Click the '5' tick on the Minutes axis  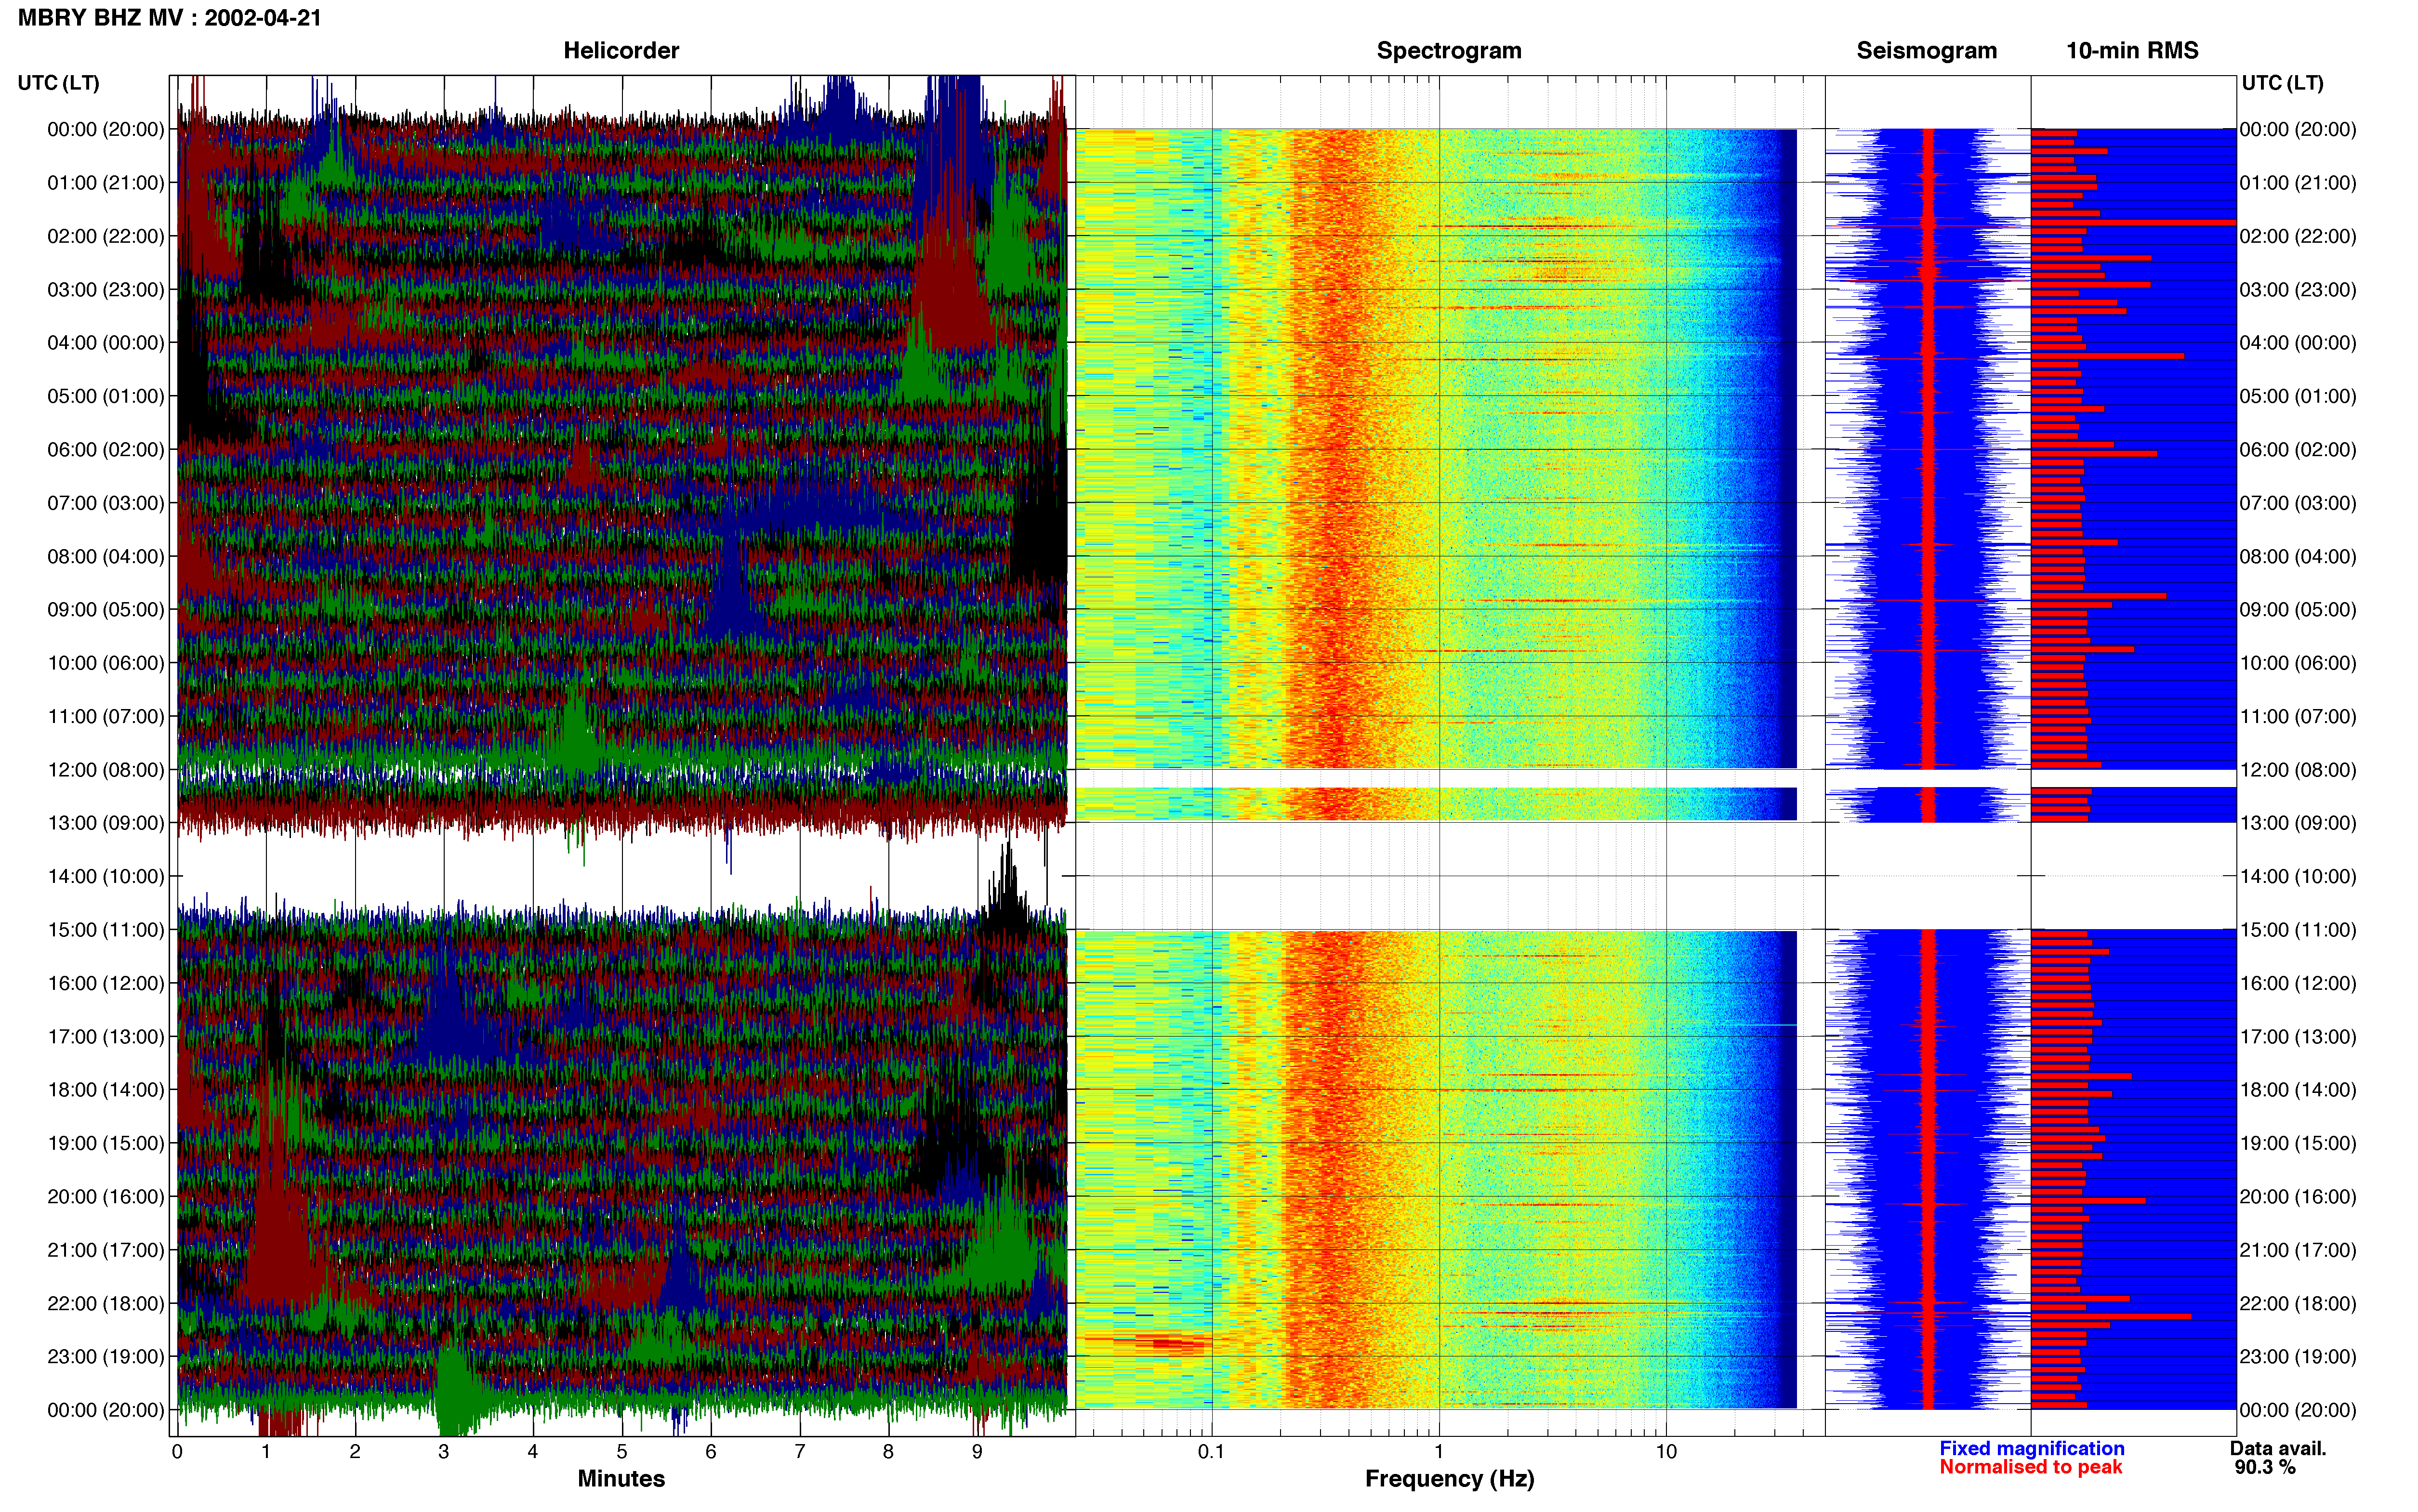pos(622,1451)
